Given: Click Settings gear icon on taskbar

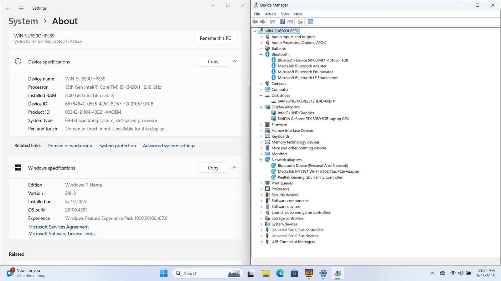Looking at the screenshot, I should click(x=323, y=274).
